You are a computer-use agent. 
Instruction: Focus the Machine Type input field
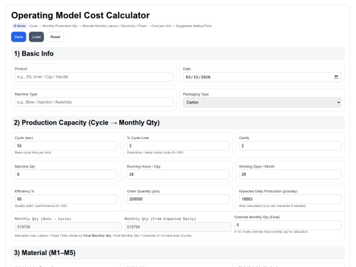pos(94,102)
